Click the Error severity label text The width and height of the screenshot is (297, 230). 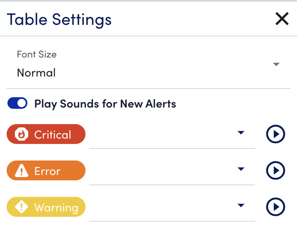(x=47, y=171)
